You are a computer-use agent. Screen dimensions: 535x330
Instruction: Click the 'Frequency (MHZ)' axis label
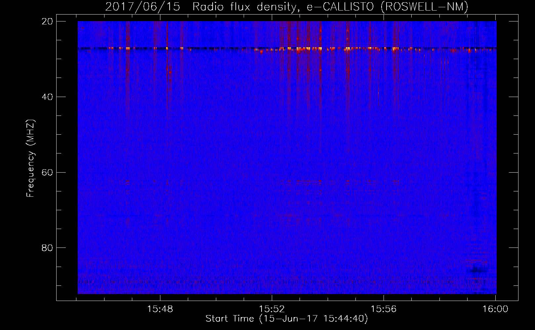pos(30,158)
